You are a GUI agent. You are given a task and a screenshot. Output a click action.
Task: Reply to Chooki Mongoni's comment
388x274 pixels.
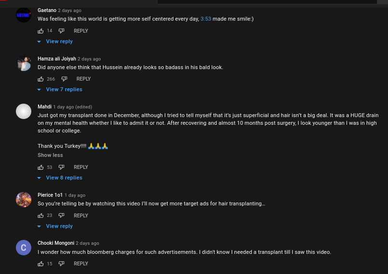[81, 263]
